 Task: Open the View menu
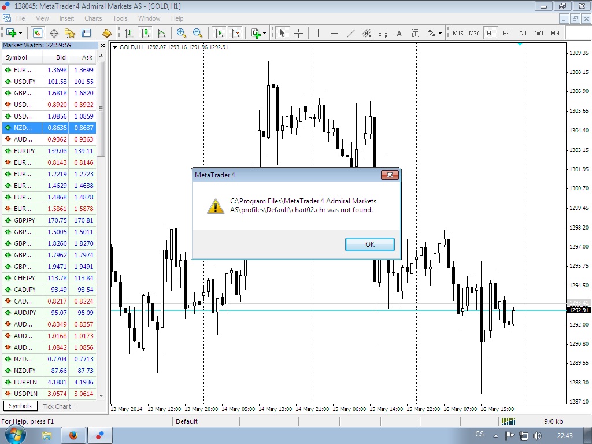[x=42, y=18]
